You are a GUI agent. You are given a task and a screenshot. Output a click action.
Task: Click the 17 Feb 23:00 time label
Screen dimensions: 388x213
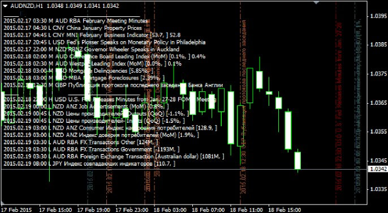point(132,210)
